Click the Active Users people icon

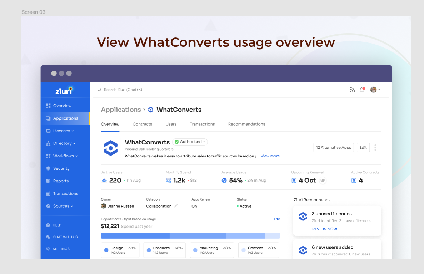[104, 181]
